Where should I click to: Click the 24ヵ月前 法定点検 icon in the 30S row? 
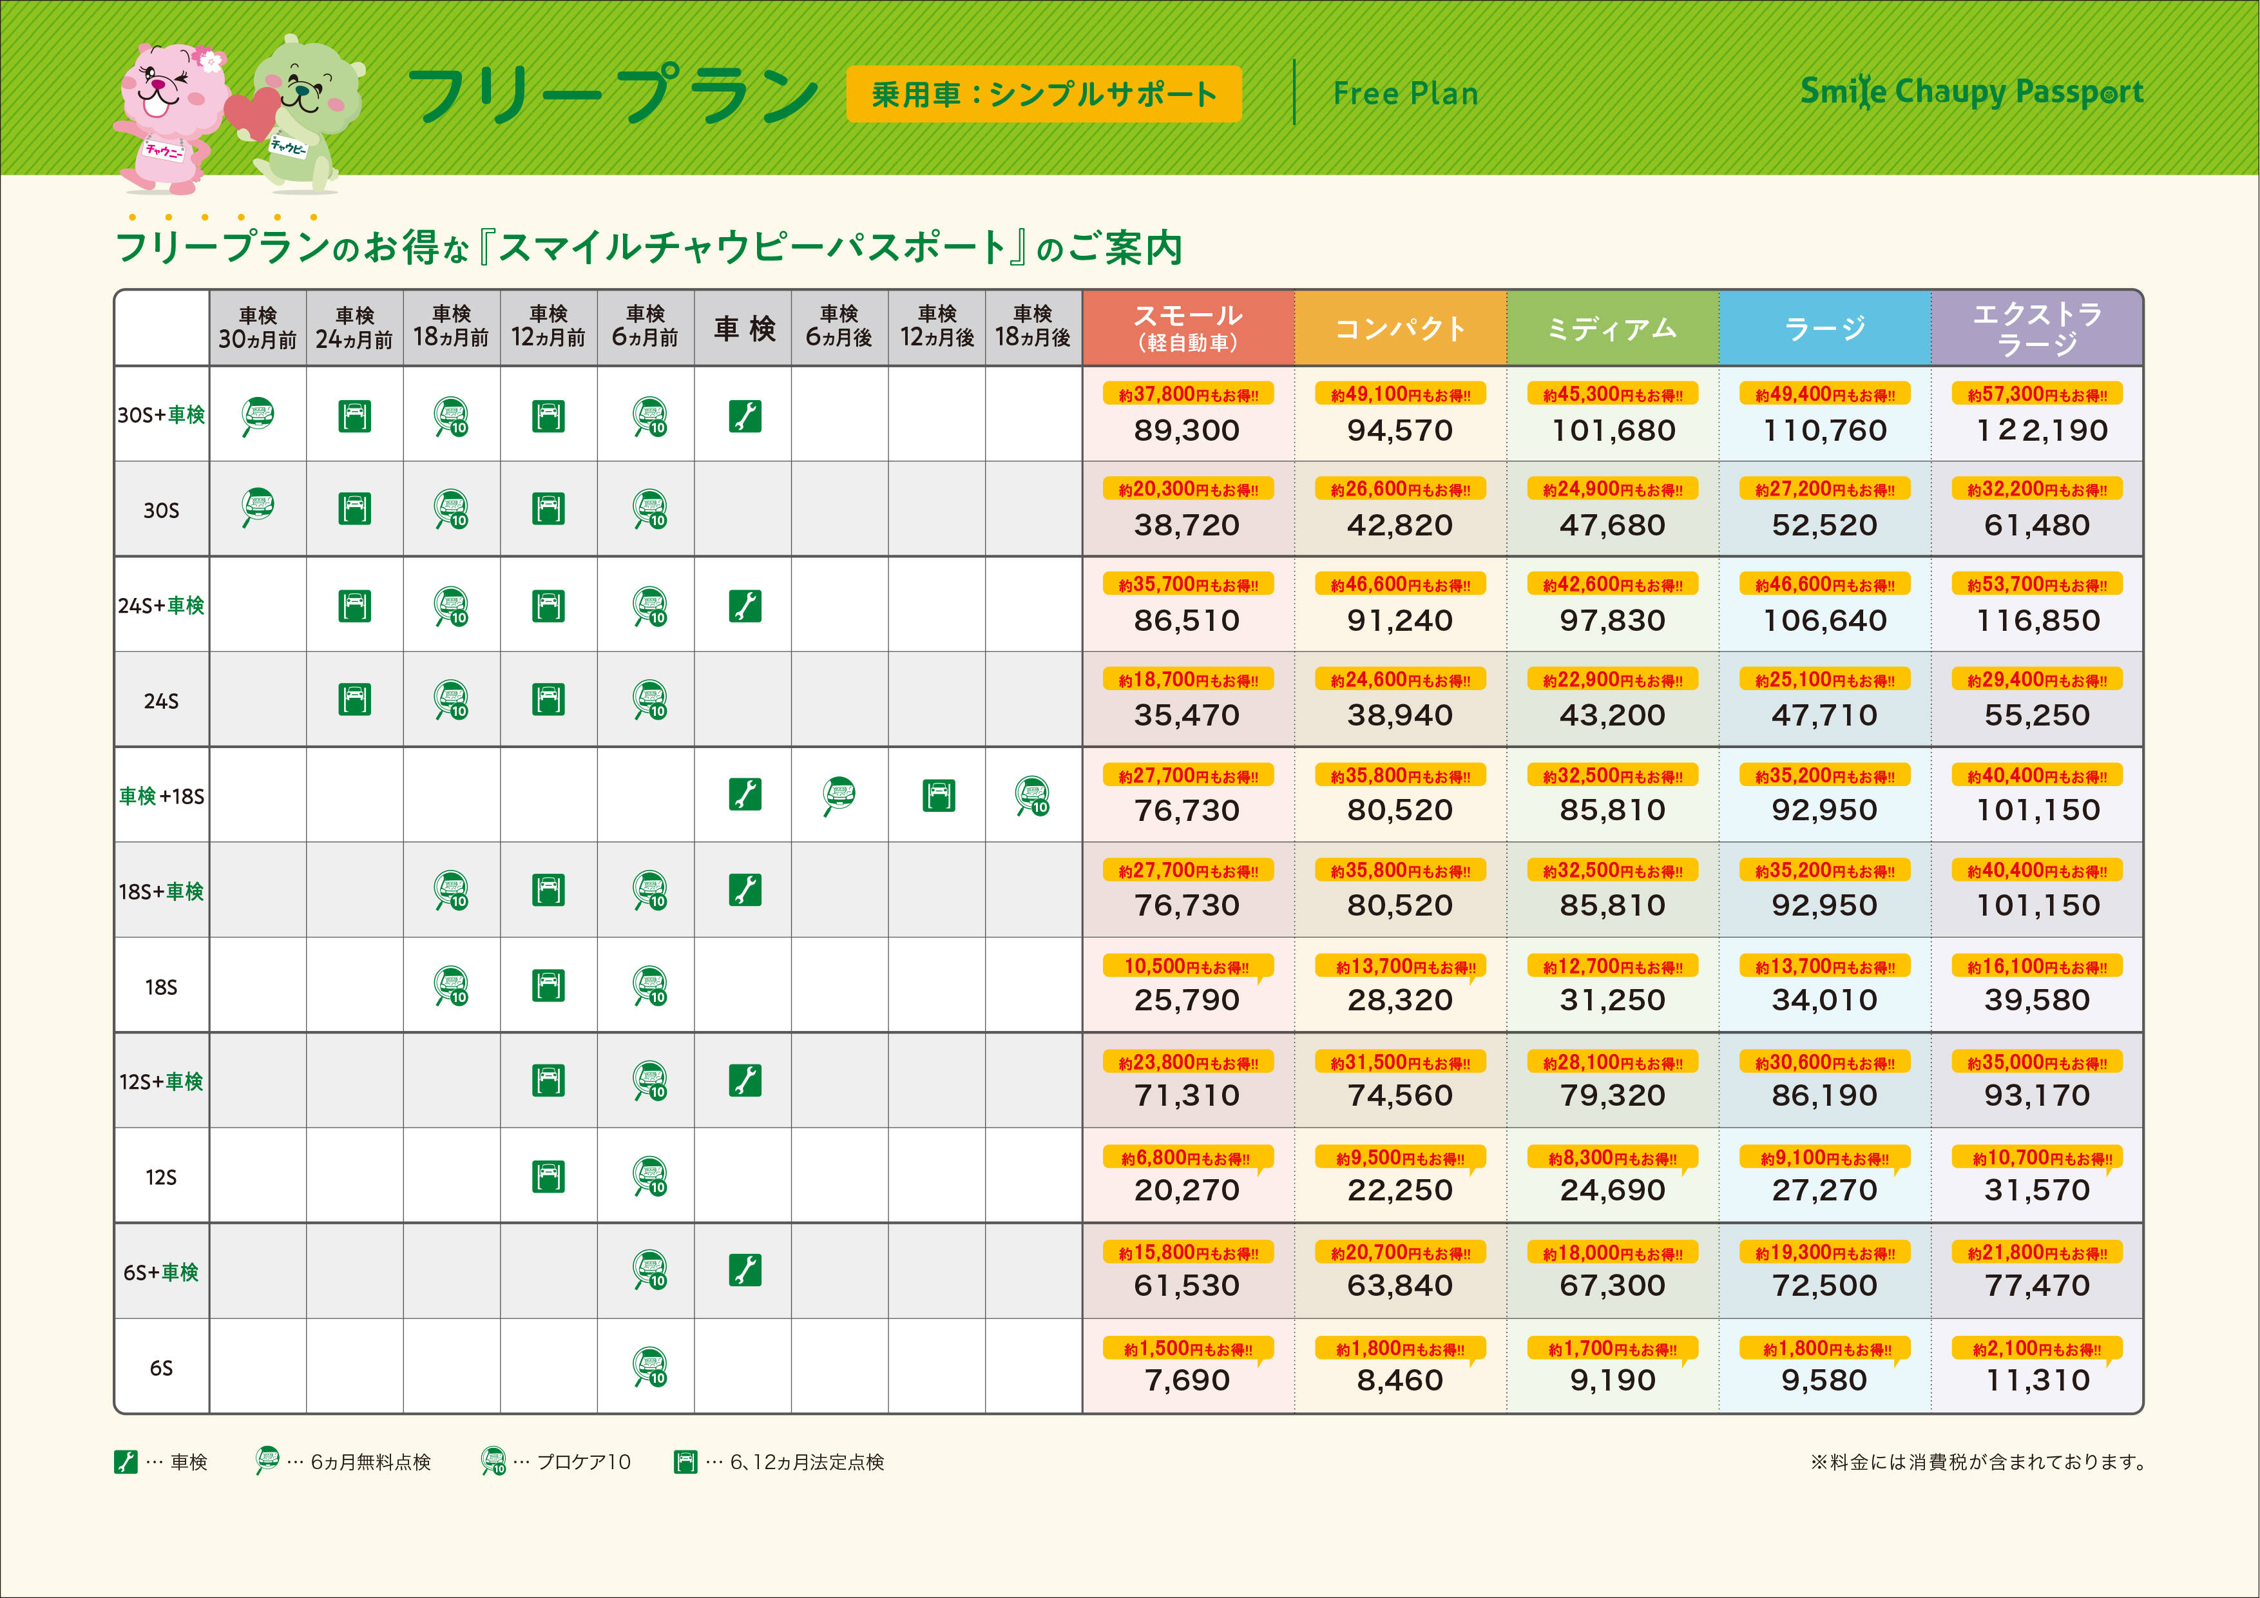pyautogui.click(x=354, y=509)
